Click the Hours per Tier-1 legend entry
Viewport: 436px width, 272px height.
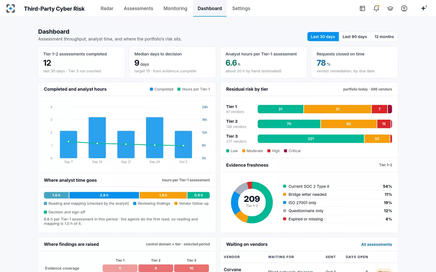click(194, 89)
